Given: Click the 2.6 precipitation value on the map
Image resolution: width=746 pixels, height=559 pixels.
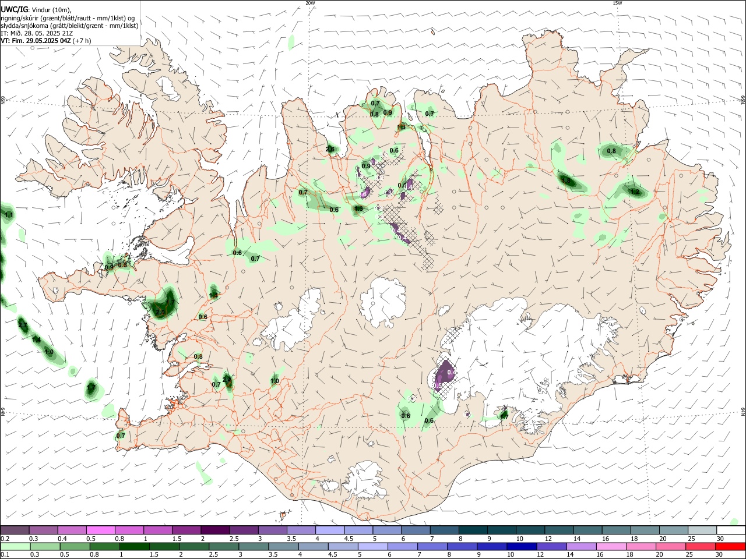Looking at the screenshot, I should [330, 150].
